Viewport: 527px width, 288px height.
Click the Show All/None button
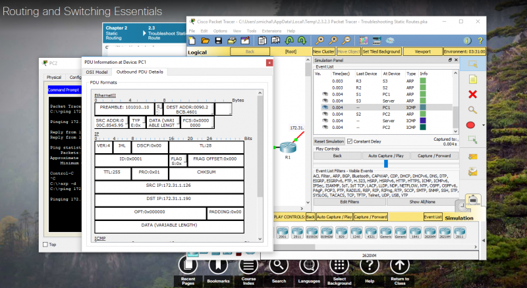(x=422, y=202)
